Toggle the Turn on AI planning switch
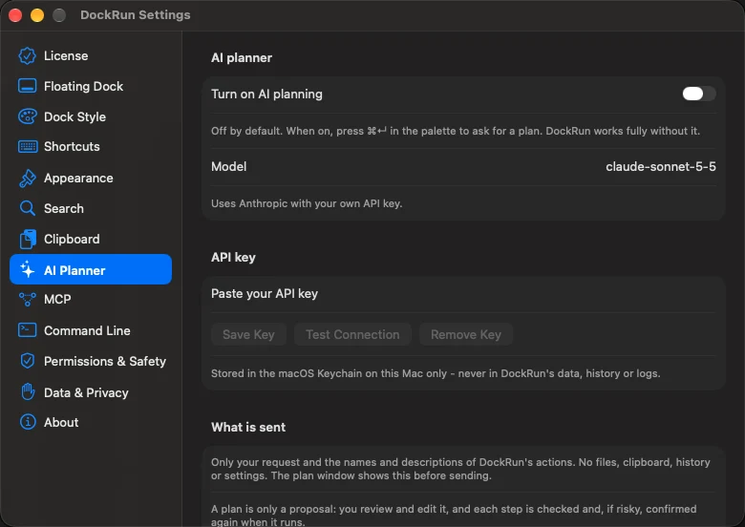This screenshot has height=527, width=745. click(x=698, y=94)
